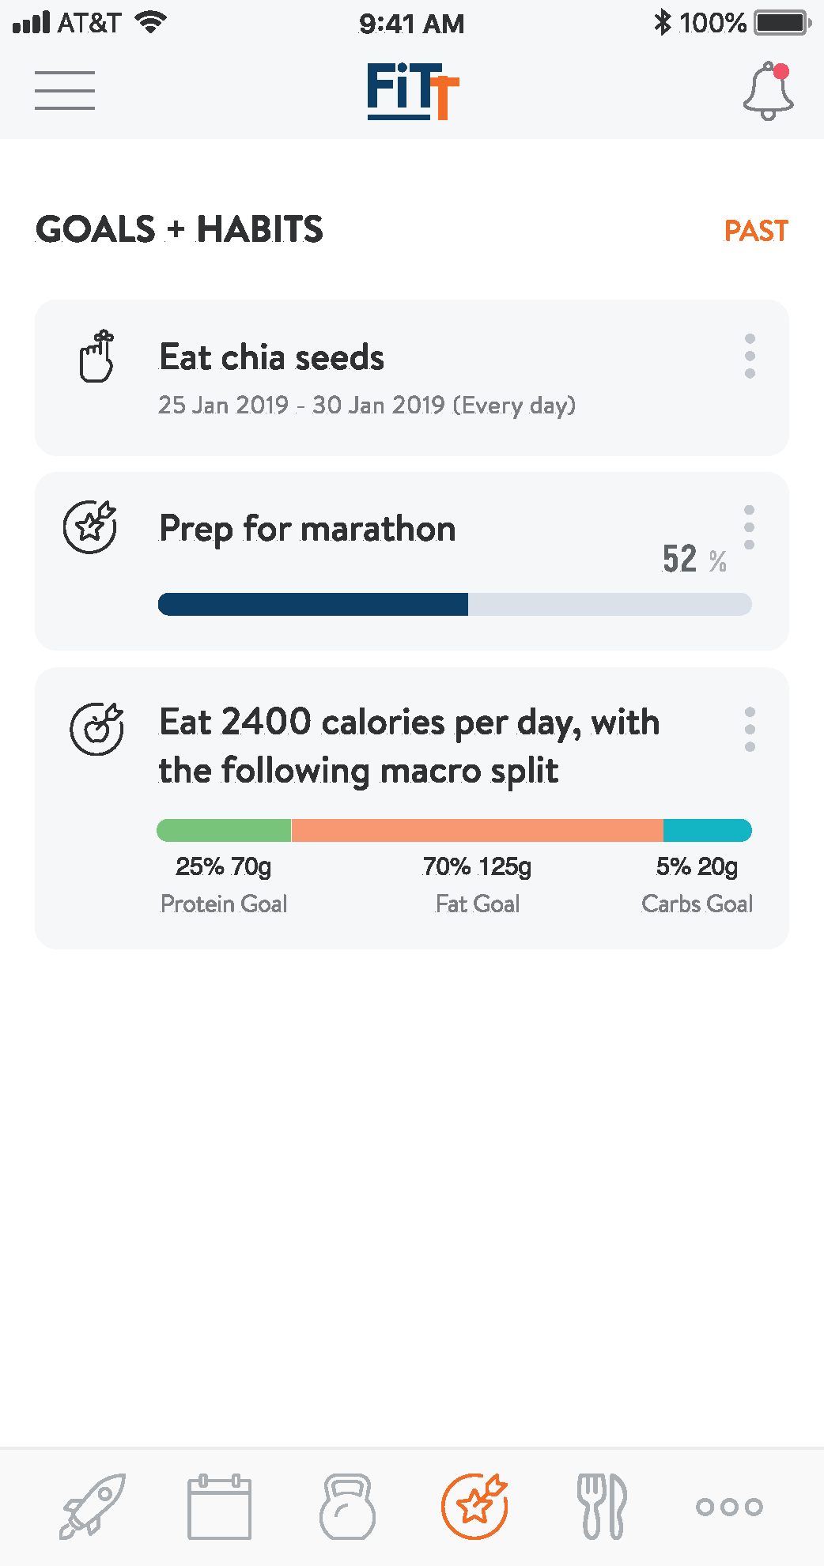The height and width of the screenshot is (1566, 824).
Task: View PAST goals and habits
Action: click(756, 231)
